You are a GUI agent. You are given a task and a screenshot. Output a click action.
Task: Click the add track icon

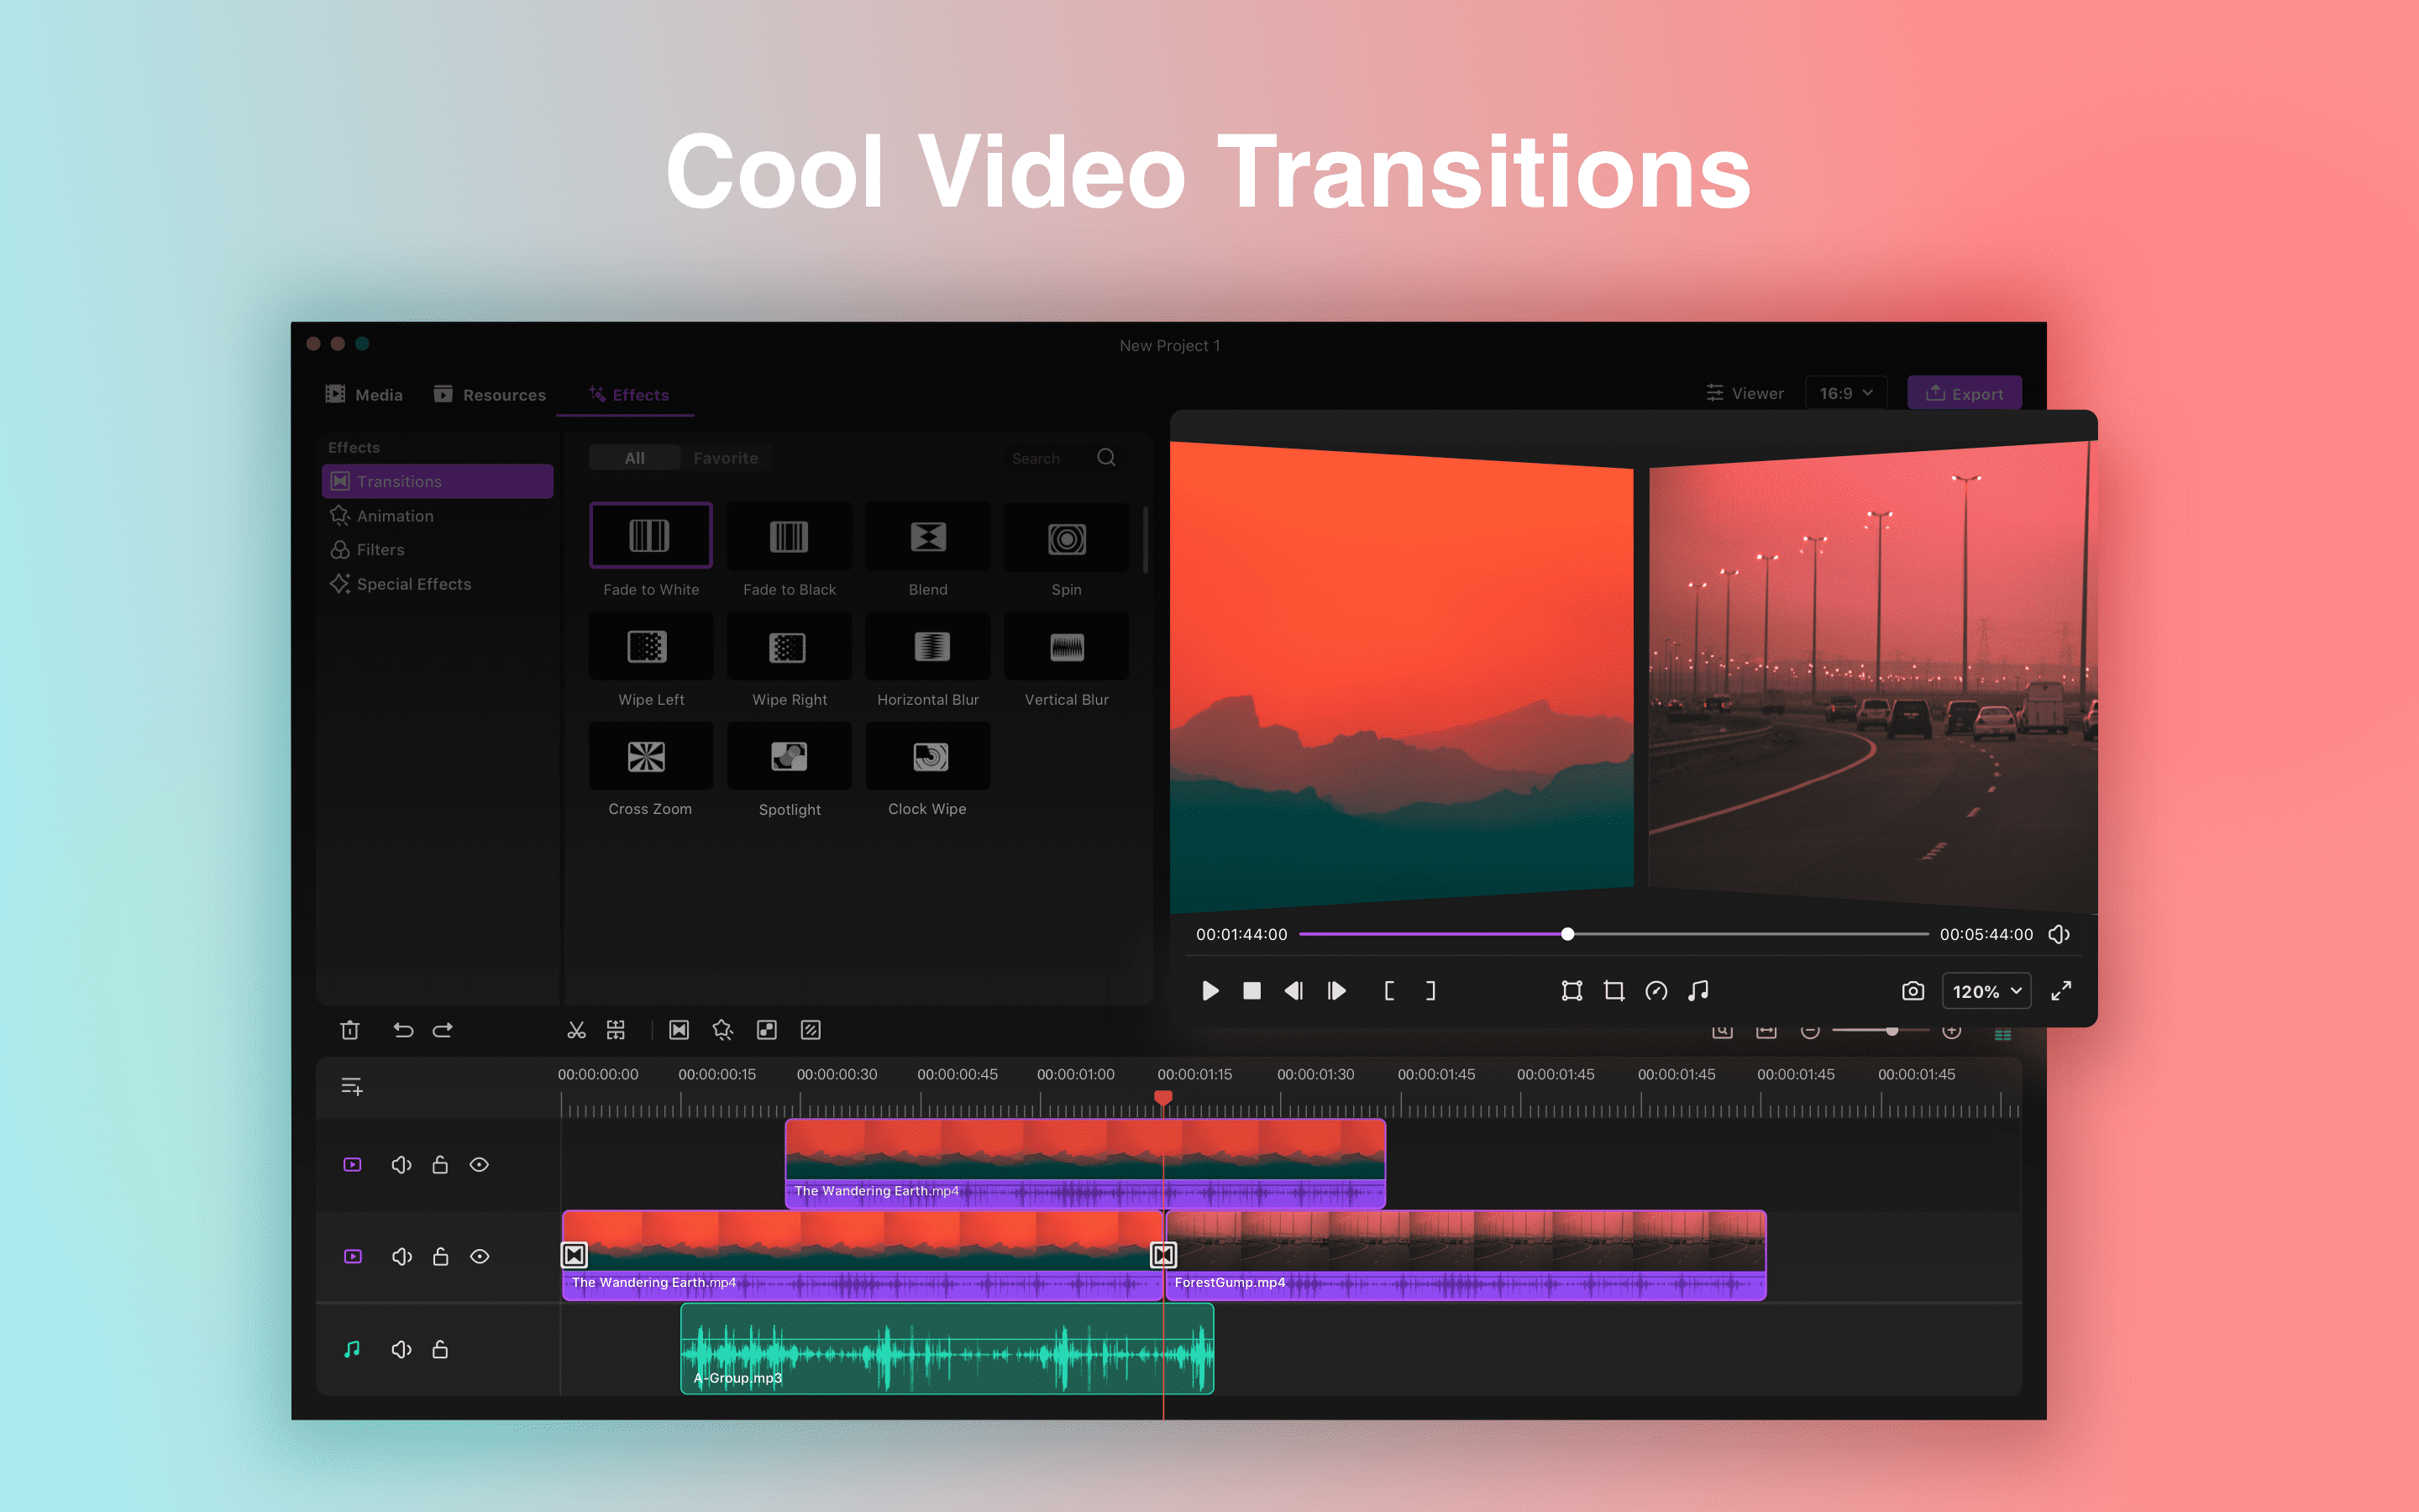click(352, 1086)
